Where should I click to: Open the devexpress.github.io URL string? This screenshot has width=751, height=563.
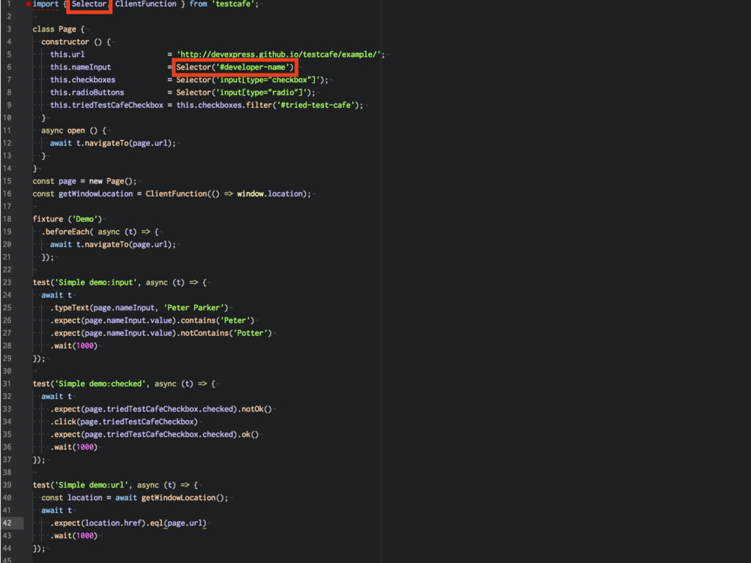pos(280,54)
